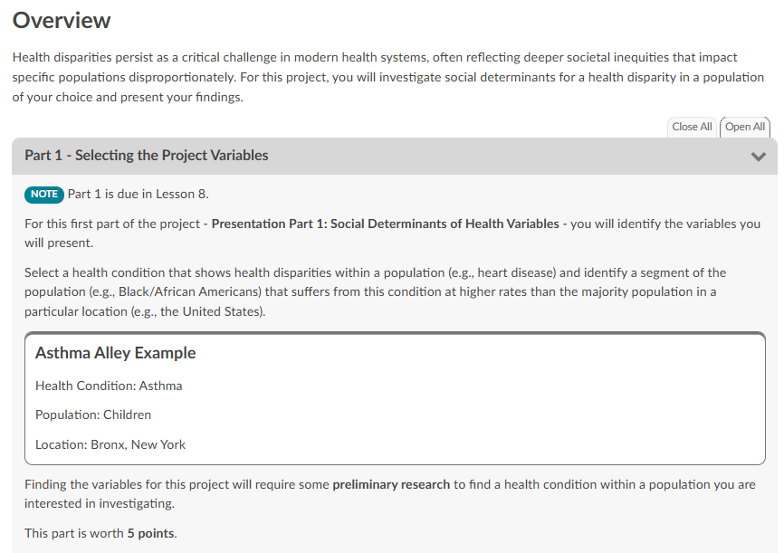Click the Population: Children line
Image resolution: width=784 pixels, height=553 pixels.
93,415
